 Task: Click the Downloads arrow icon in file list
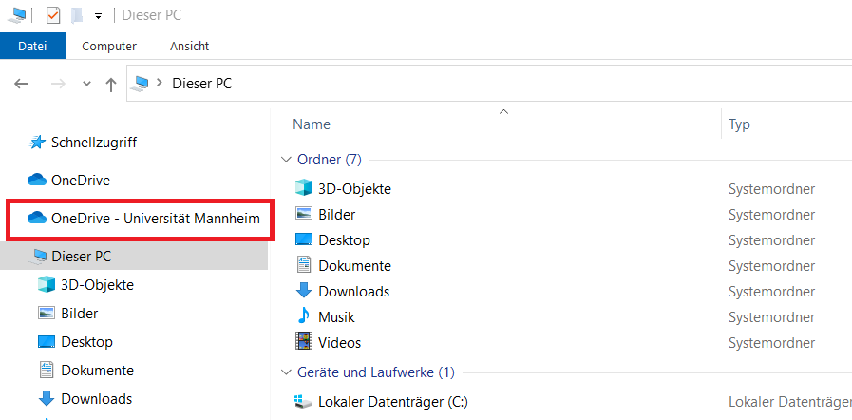(x=304, y=290)
